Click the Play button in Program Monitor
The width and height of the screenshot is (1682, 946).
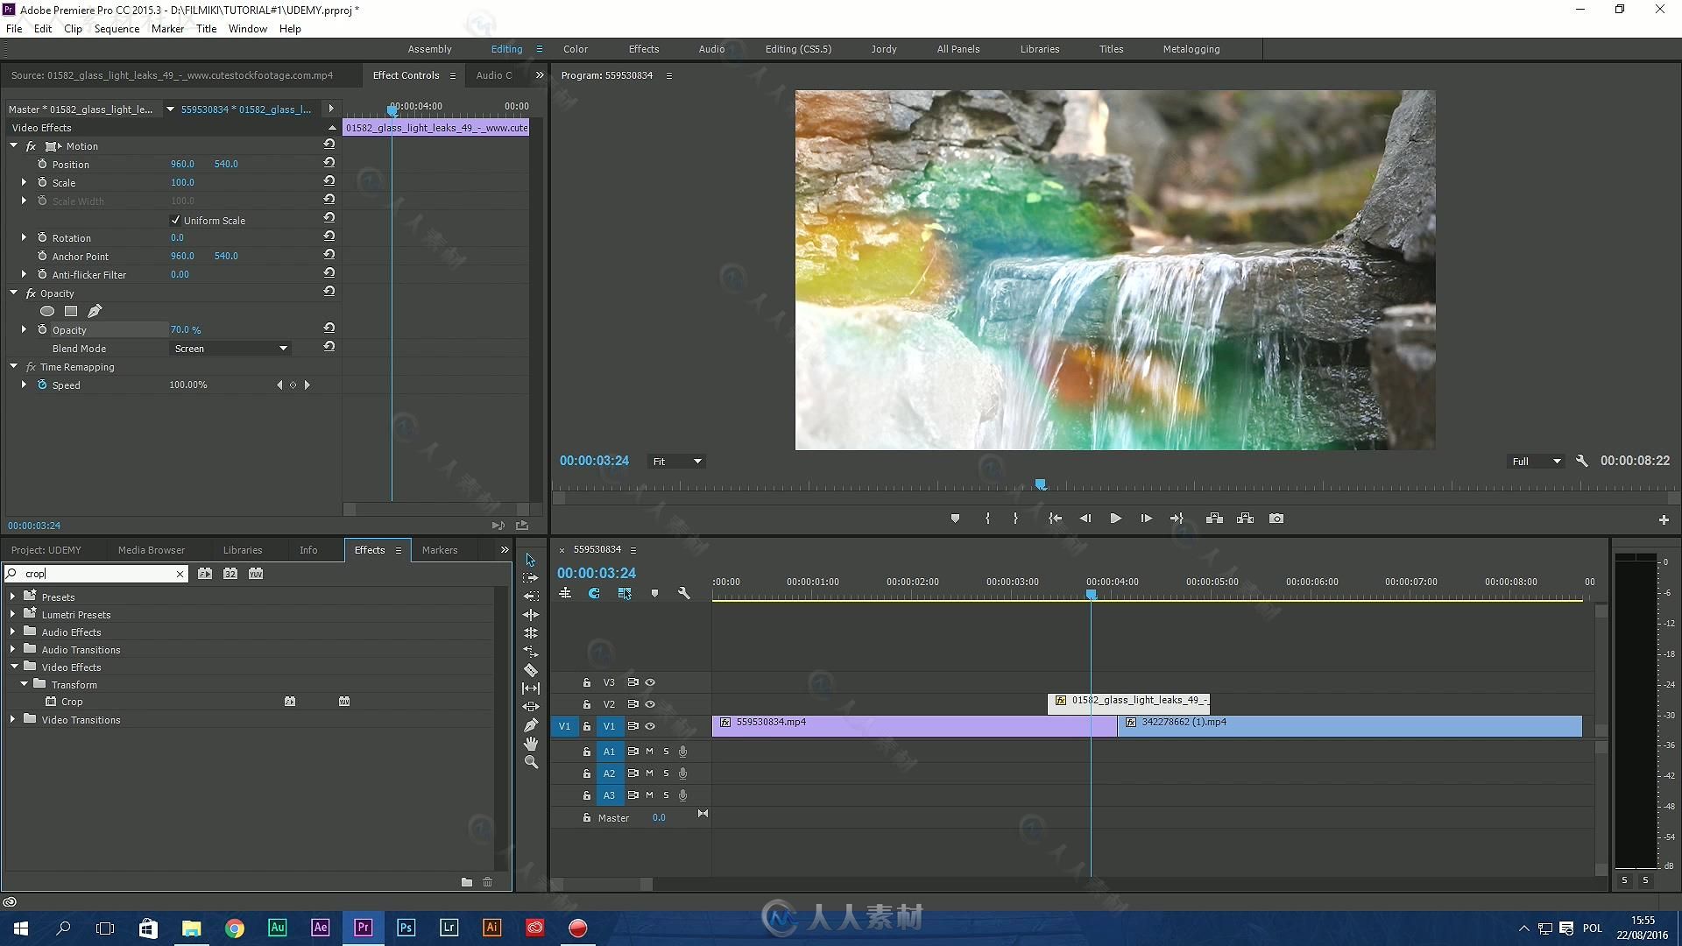coord(1113,518)
